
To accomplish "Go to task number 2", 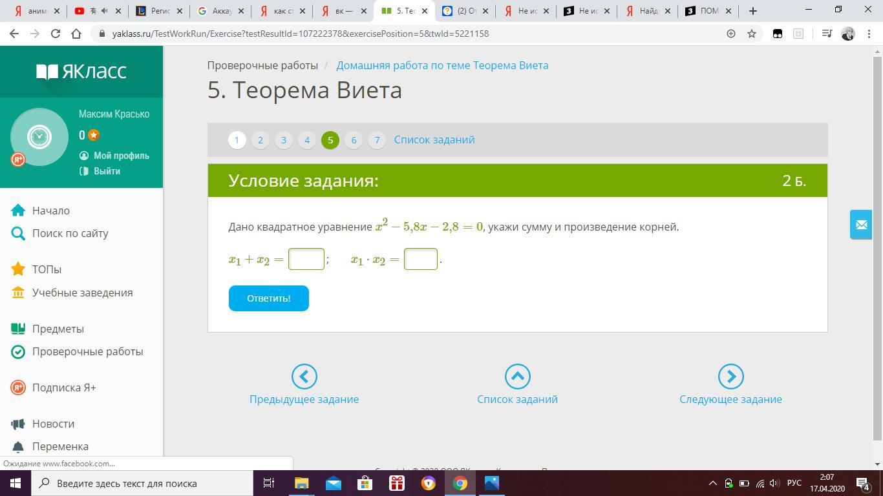I will [260, 139].
